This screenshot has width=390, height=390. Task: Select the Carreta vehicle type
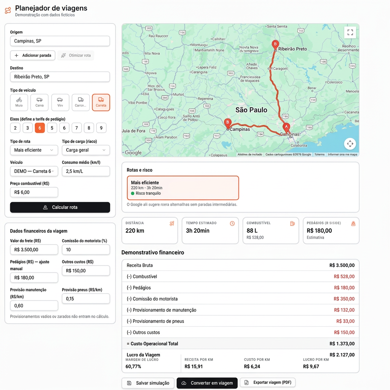click(x=101, y=102)
